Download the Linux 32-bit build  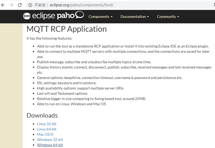coord(47,124)
